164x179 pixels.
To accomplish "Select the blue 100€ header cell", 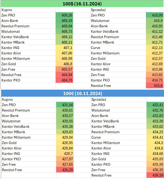I will tap(83, 93).
